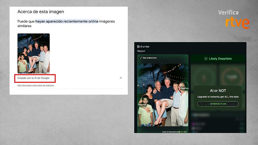258x145 pixels.
Task: Select the 'Likely Deepfake' result text
Action: pyautogui.click(x=220, y=59)
